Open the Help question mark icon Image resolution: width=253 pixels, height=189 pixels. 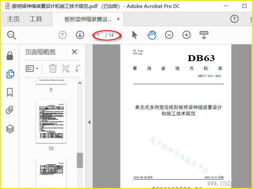234,19
